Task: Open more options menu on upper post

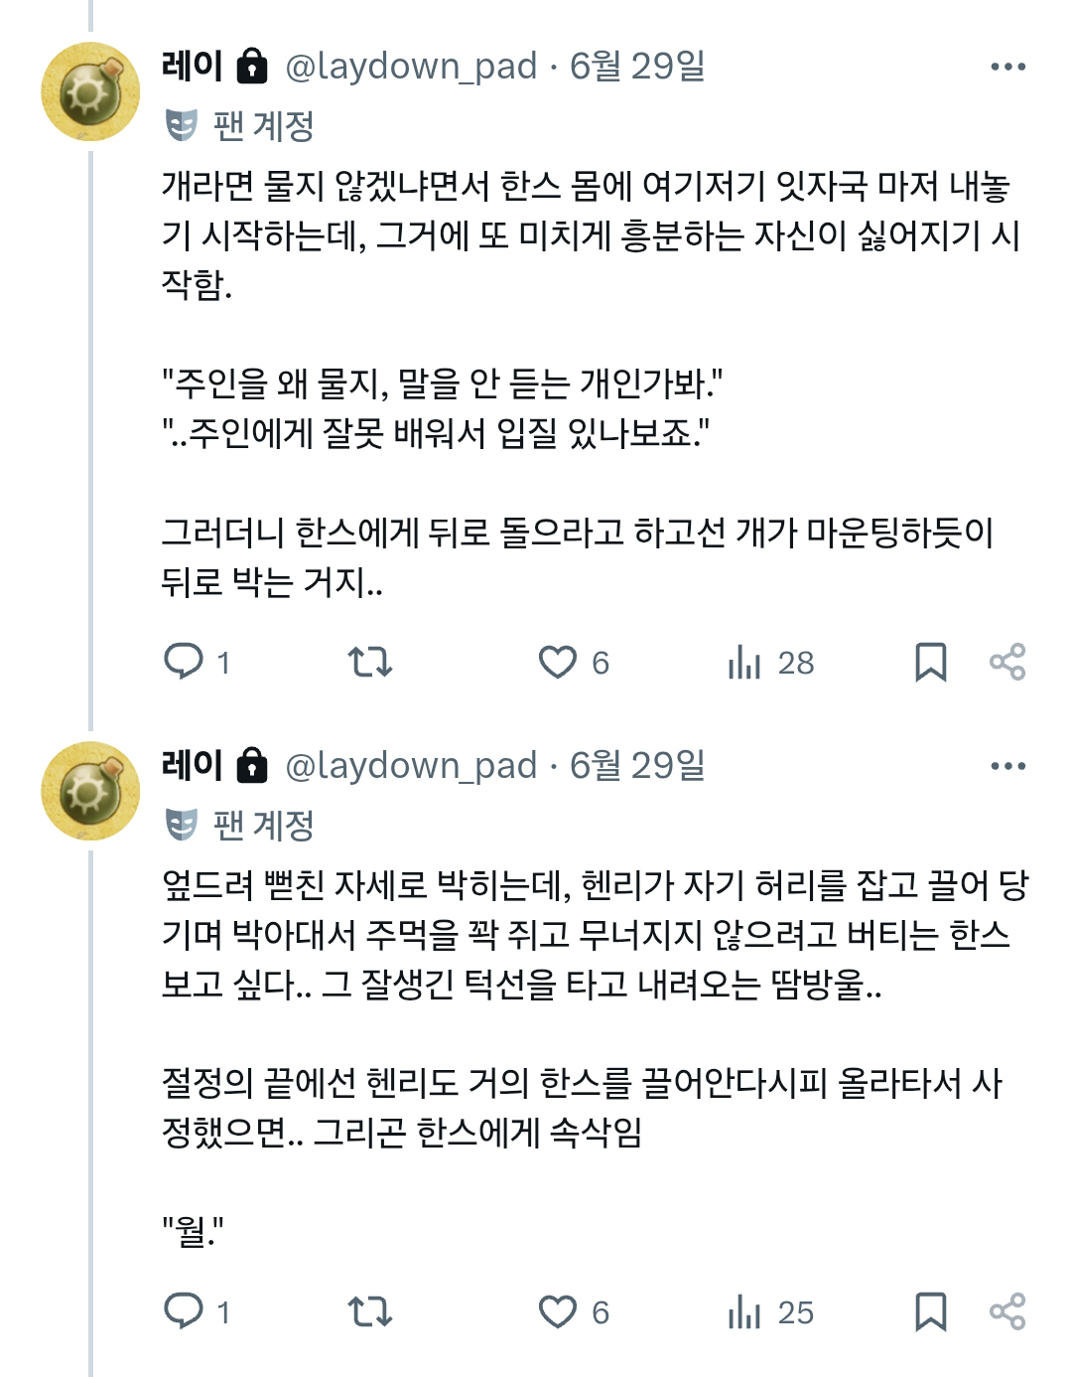Action: pos(1007,67)
